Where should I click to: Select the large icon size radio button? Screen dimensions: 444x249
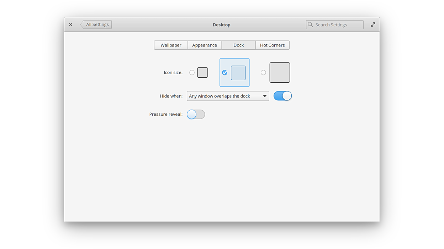263,72
